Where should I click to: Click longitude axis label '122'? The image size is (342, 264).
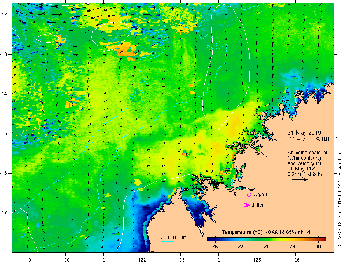pyautogui.click(x=142, y=260)
